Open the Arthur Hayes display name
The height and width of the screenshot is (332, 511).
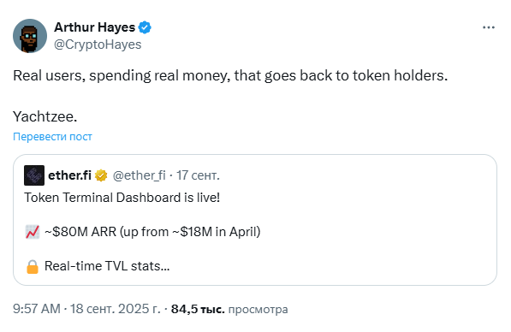pos(94,27)
